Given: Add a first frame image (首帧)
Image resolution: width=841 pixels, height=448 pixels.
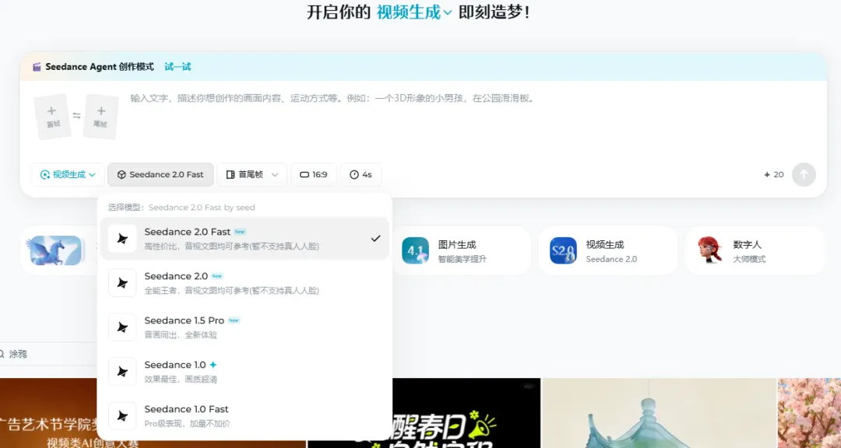Looking at the screenshot, I should click(x=52, y=117).
